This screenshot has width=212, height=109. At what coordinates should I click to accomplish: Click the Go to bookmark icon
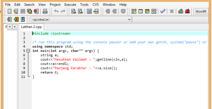[23, 19]
